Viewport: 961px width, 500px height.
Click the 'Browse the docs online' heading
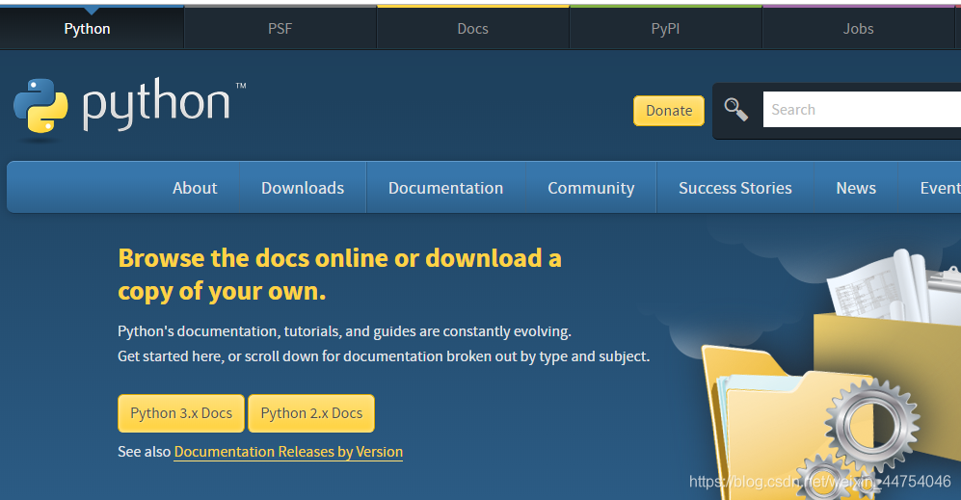339,275
